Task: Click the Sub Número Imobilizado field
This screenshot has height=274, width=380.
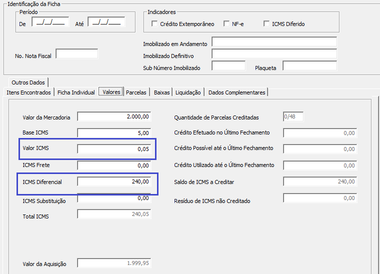Action: pos(228,66)
